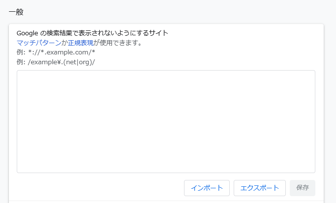The width and height of the screenshot is (336, 203).
Task: Click the *://*.example.com/* example line
Action: 61,52
